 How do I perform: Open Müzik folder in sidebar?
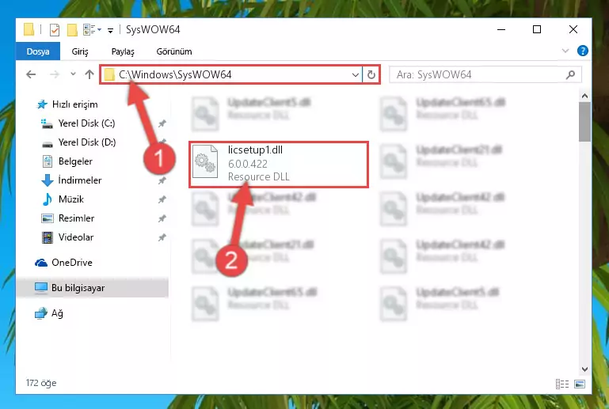click(x=71, y=199)
